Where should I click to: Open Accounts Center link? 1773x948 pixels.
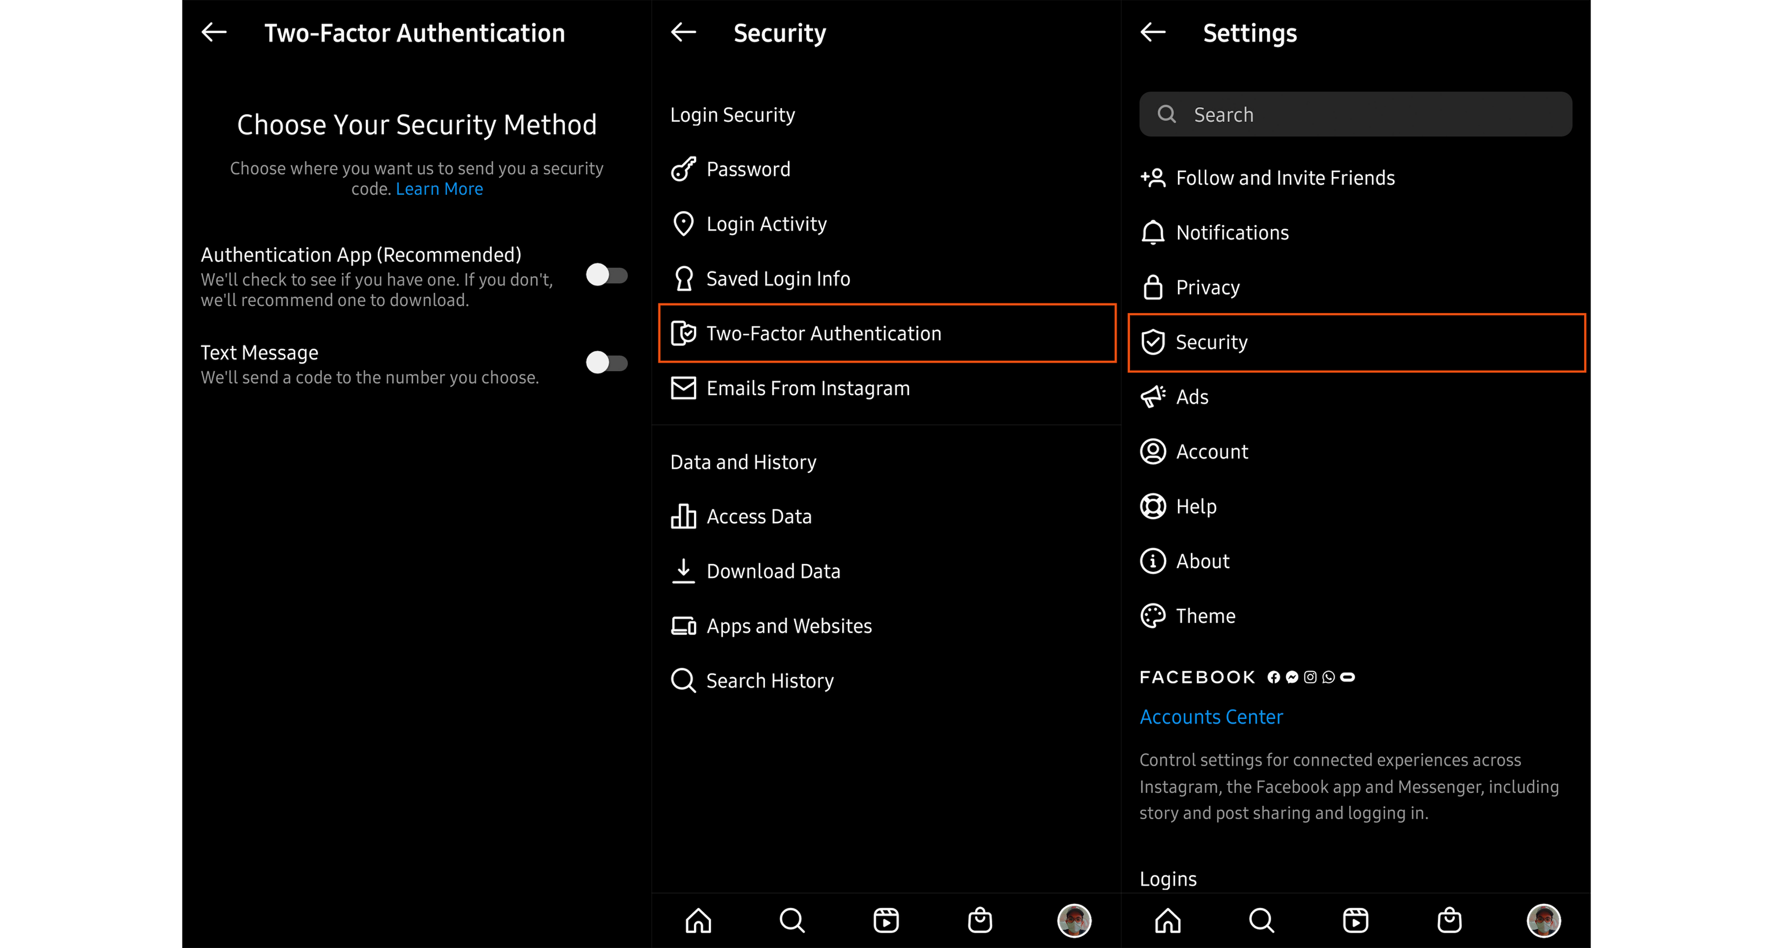[1211, 717]
